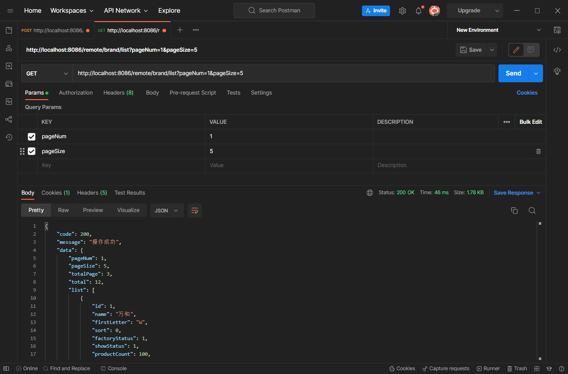568x374 pixels.
Task: Open the Cookies link near Send
Action: click(527, 92)
